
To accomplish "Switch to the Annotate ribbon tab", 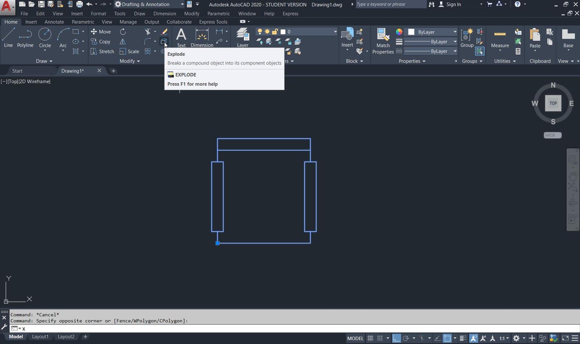I will click(x=54, y=22).
